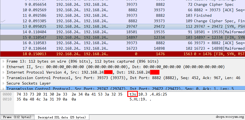Viewport: 245px width, 120px height.
Task: Click source port 29747 in packet 13
Action: coord(131,26)
